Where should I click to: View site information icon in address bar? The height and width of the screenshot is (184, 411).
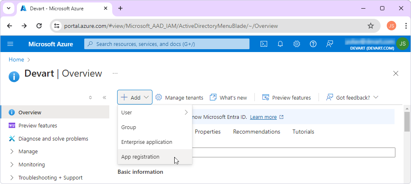(57, 26)
